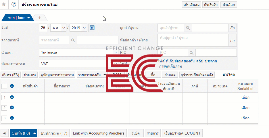Click the ตั๋วเงินรับ button
The image size is (269, 138).
pyautogui.click(x=211, y=5)
